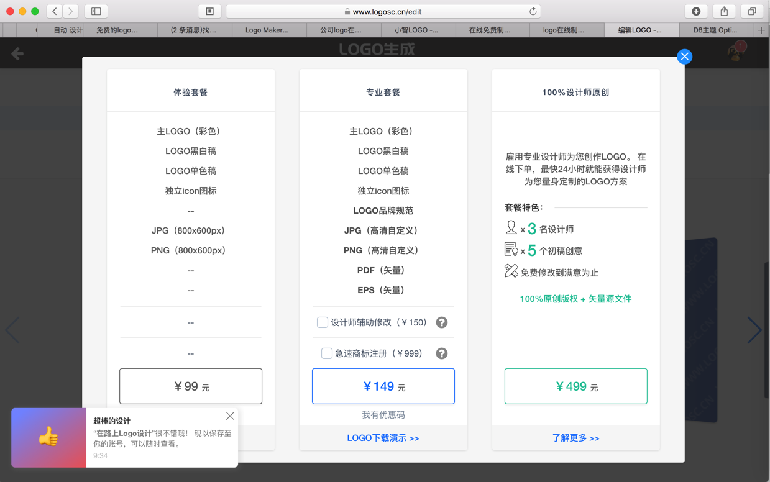Click the draft ideas lightbulb icon
770x482 pixels.
pyautogui.click(x=511, y=250)
